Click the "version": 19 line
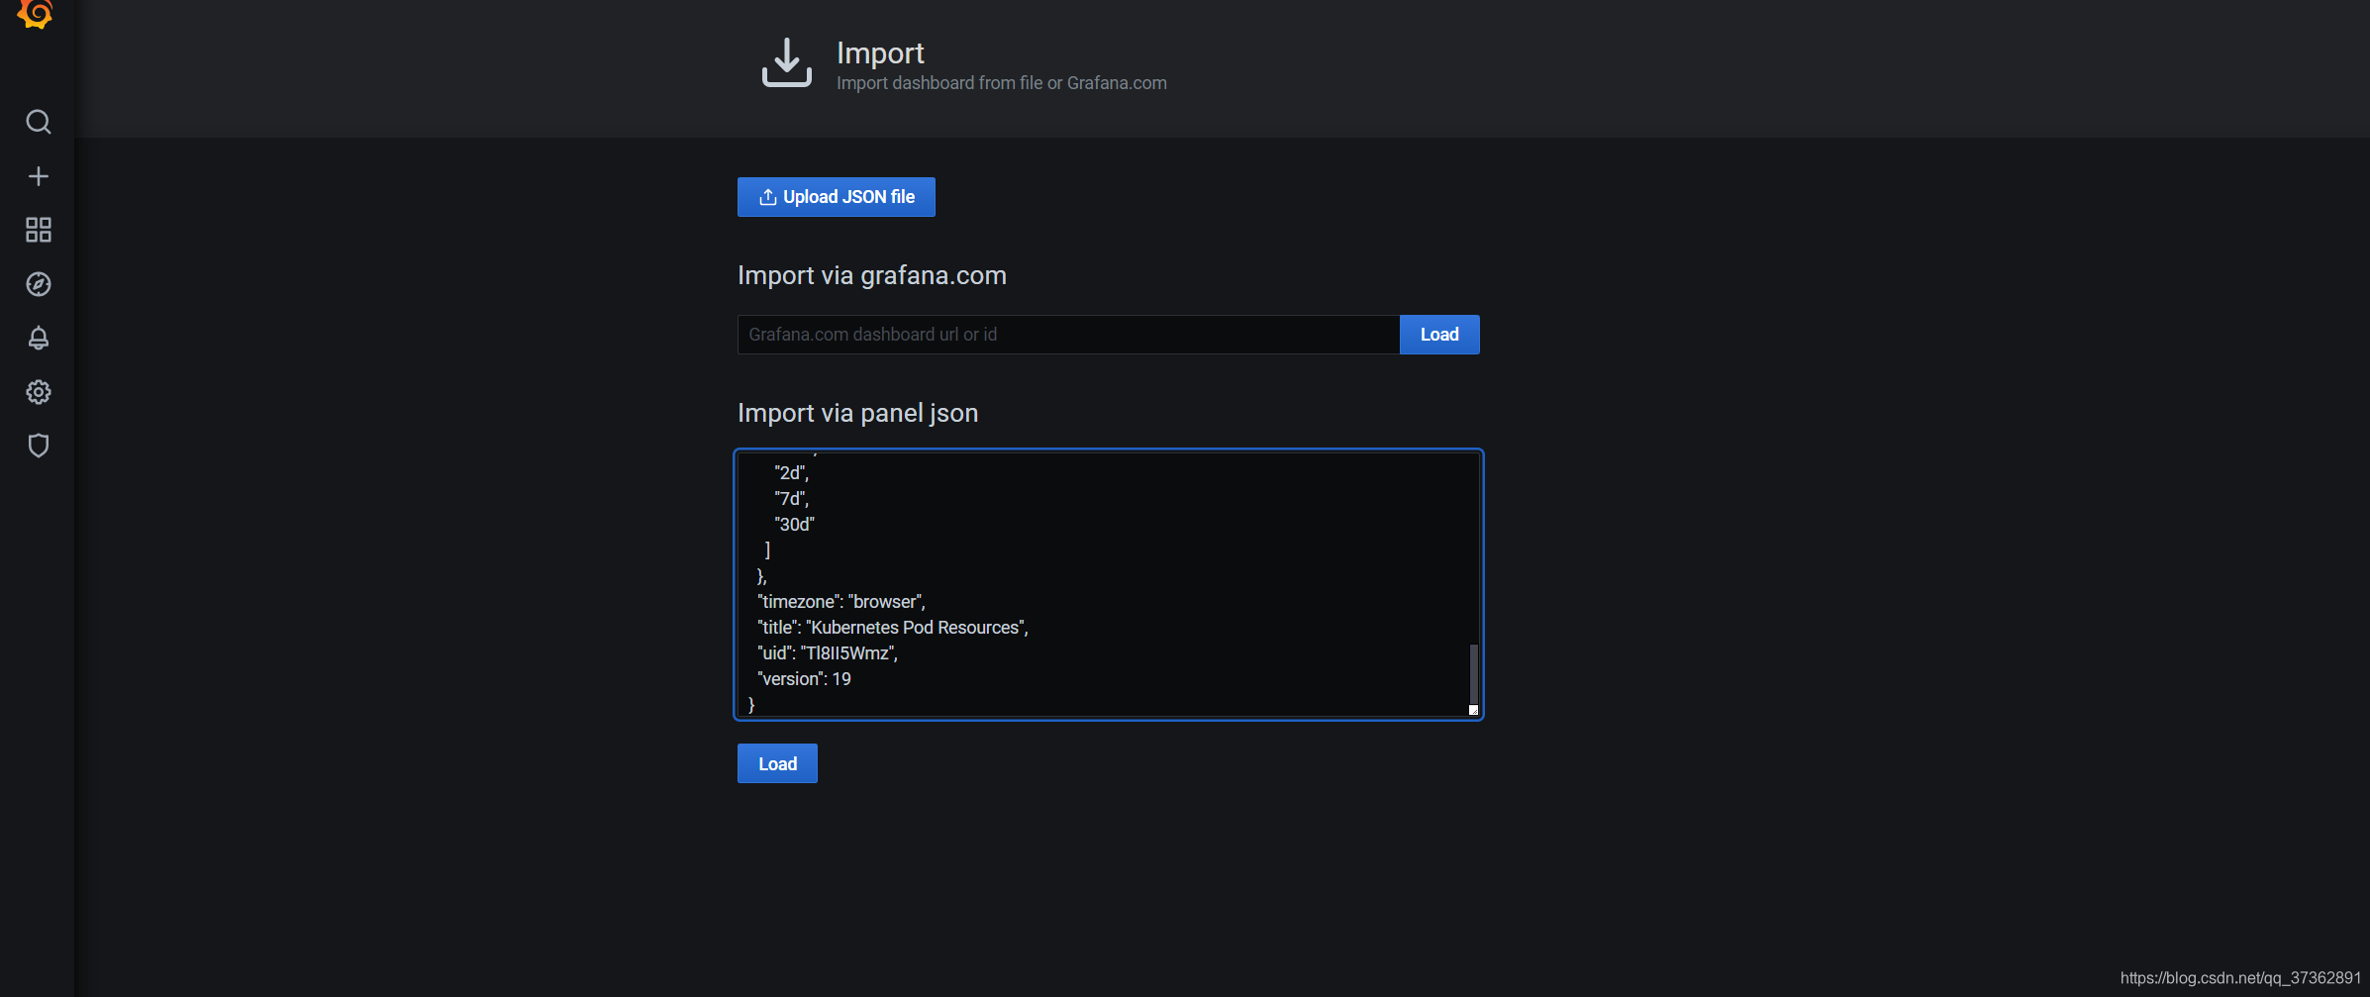Viewport: 2370px width, 997px height. click(x=804, y=679)
